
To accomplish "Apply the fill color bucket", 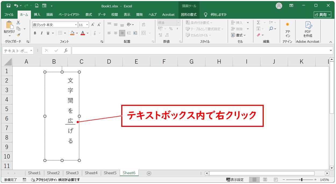I will (x=72, y=33).
